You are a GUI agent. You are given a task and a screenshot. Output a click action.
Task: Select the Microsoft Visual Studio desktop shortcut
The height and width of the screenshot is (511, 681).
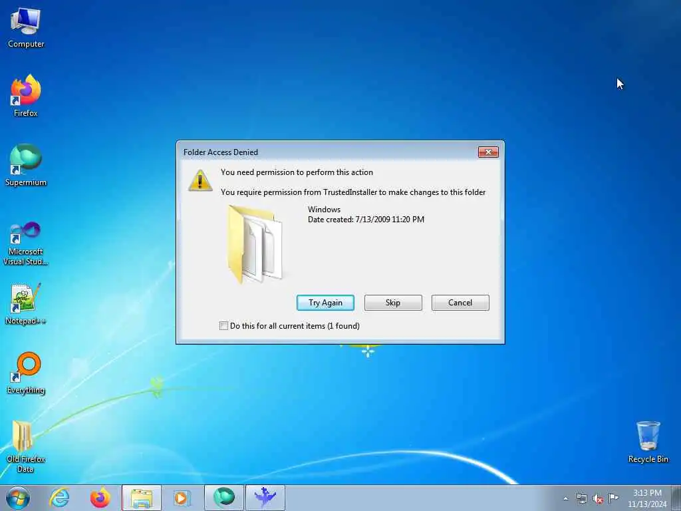coord(26,244)
